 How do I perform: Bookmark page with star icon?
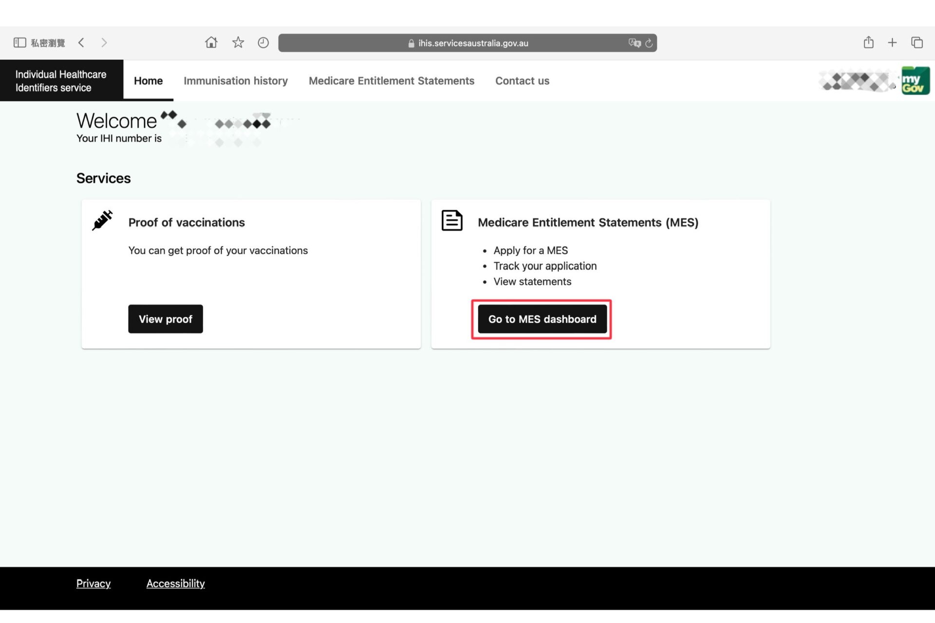tap(238, 43)
